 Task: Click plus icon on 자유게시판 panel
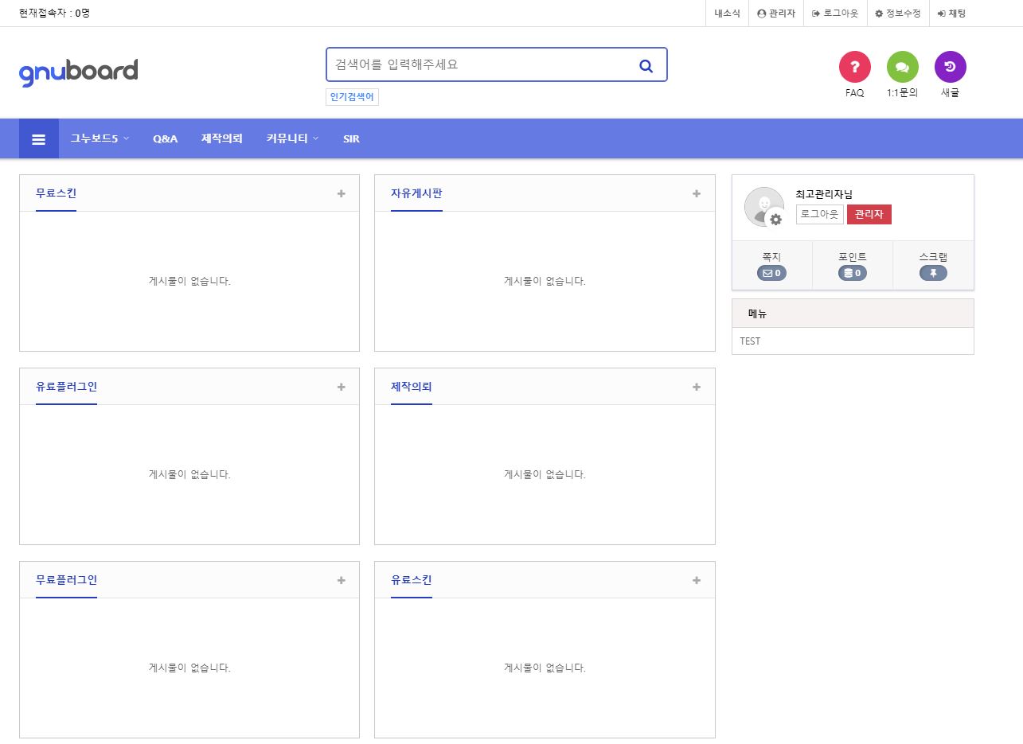tap(696, 193)
